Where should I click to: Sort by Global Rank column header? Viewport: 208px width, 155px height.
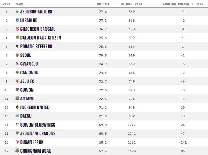pos(130,4)
